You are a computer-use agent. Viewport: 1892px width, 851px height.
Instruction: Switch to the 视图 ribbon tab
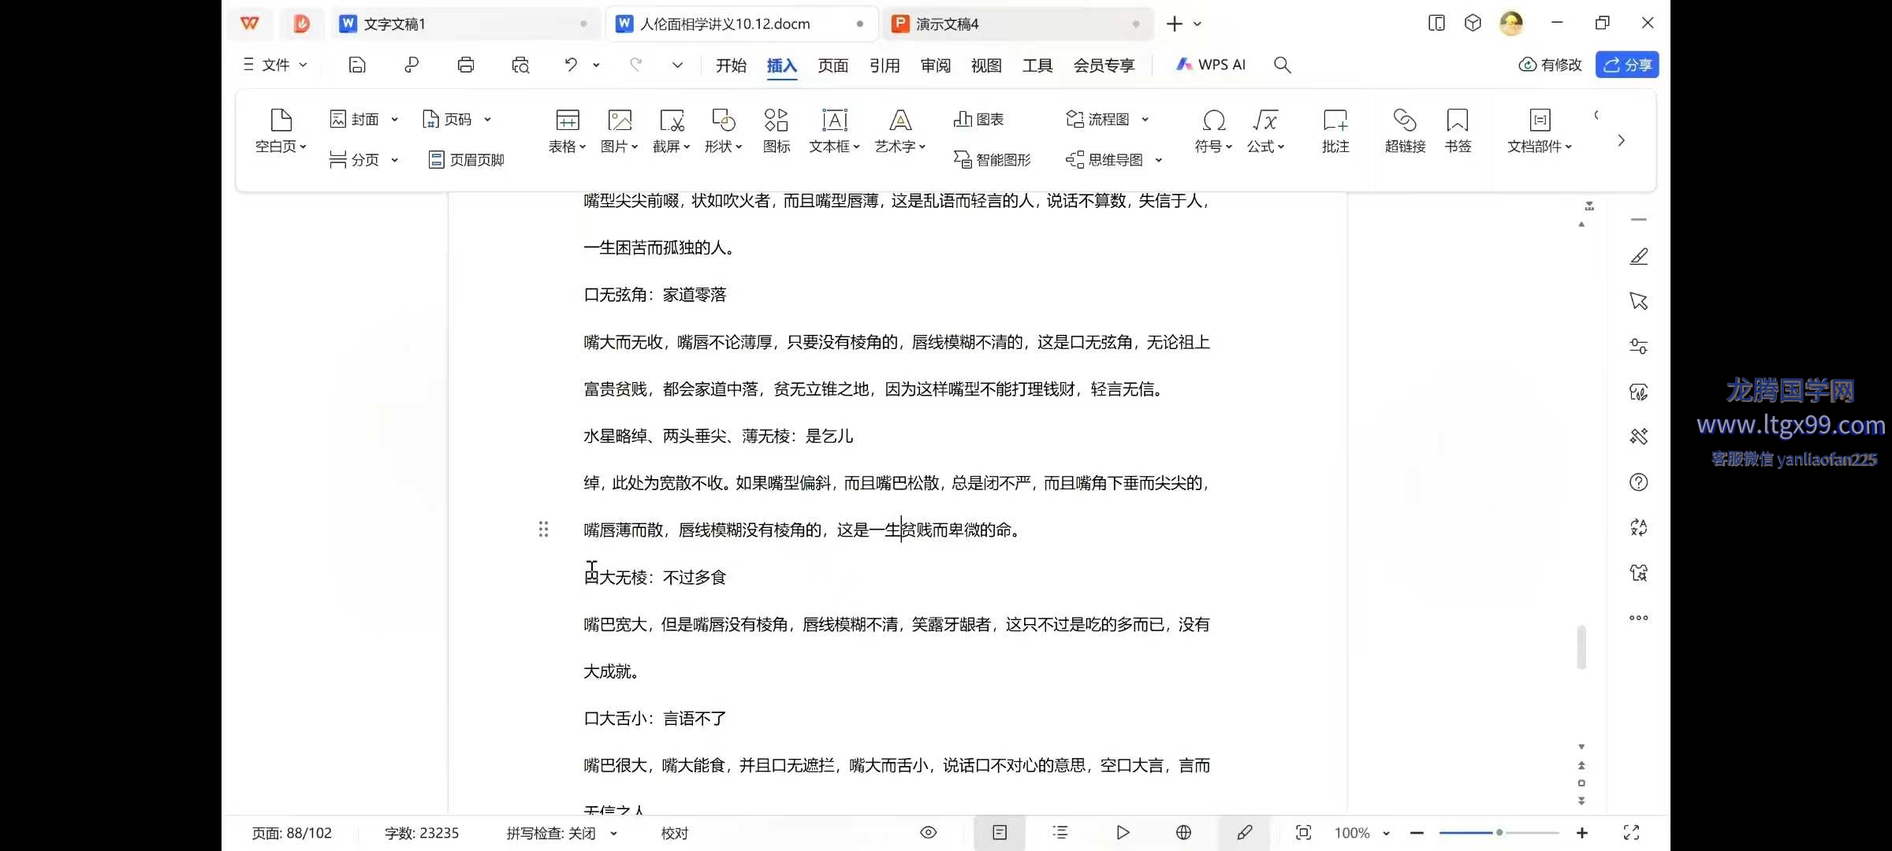(986, 65)
